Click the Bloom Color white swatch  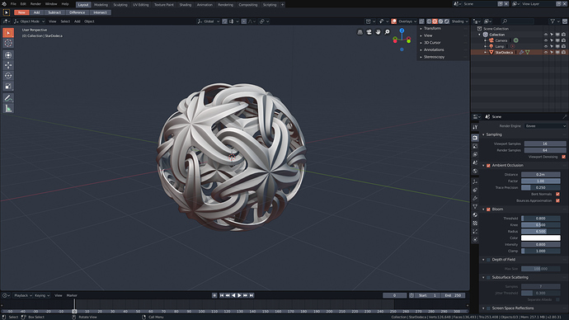tap(541, 238)
